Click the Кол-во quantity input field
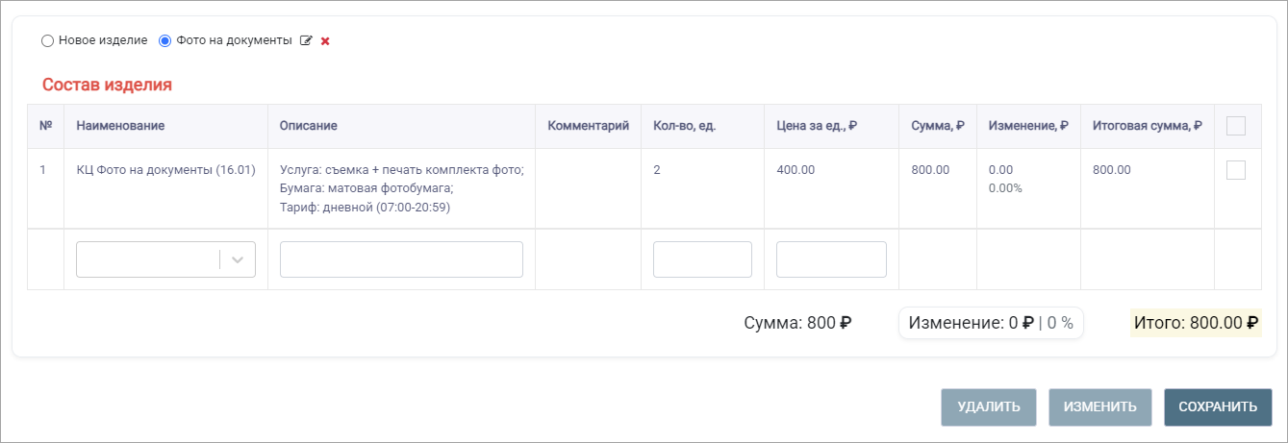The height and width of the screenshot is (443, 1288). 702,259
